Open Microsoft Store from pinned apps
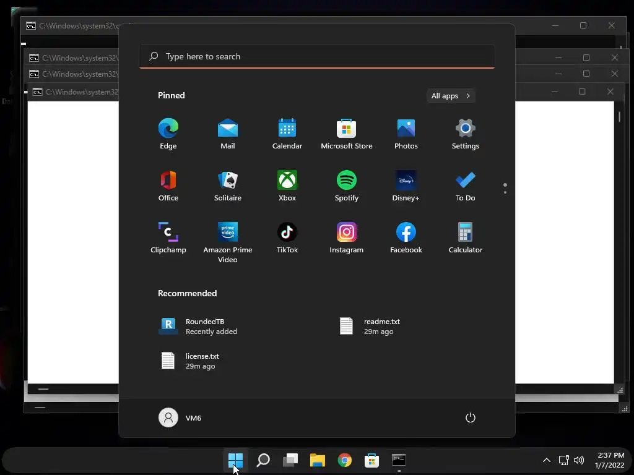This screenshot has height=475, width=634. (347, 134)
